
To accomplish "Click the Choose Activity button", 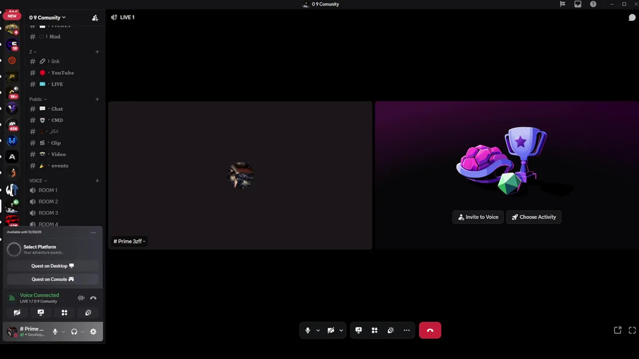I will pyautogui.click(x=534, y=217).
